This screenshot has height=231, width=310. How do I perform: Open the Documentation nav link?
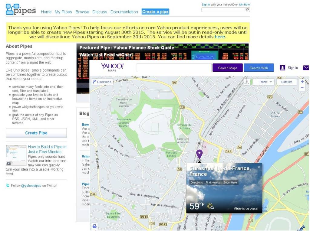(x=124, y=12)
